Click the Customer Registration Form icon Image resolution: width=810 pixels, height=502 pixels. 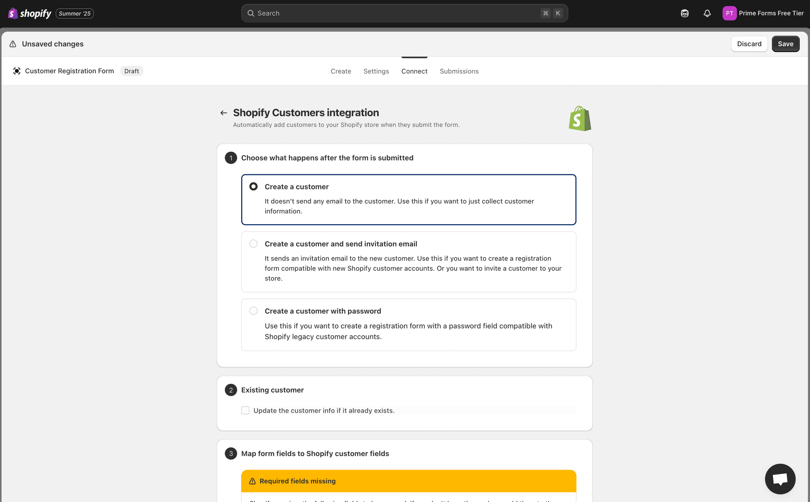(x=17, y=71)
